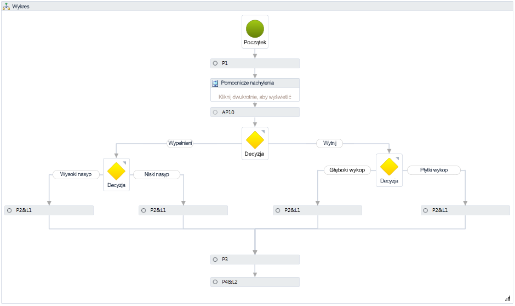Image resolution: width=515 pixels, height=306 pixels.
Task: Toggle the circle marker on P3 node
Action: tap(215, 260)
